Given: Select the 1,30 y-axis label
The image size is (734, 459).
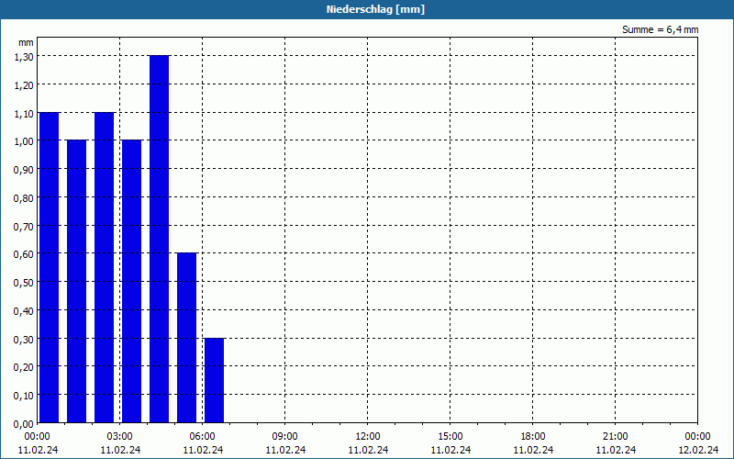Looking at the screenshot, I should (24, 57).
